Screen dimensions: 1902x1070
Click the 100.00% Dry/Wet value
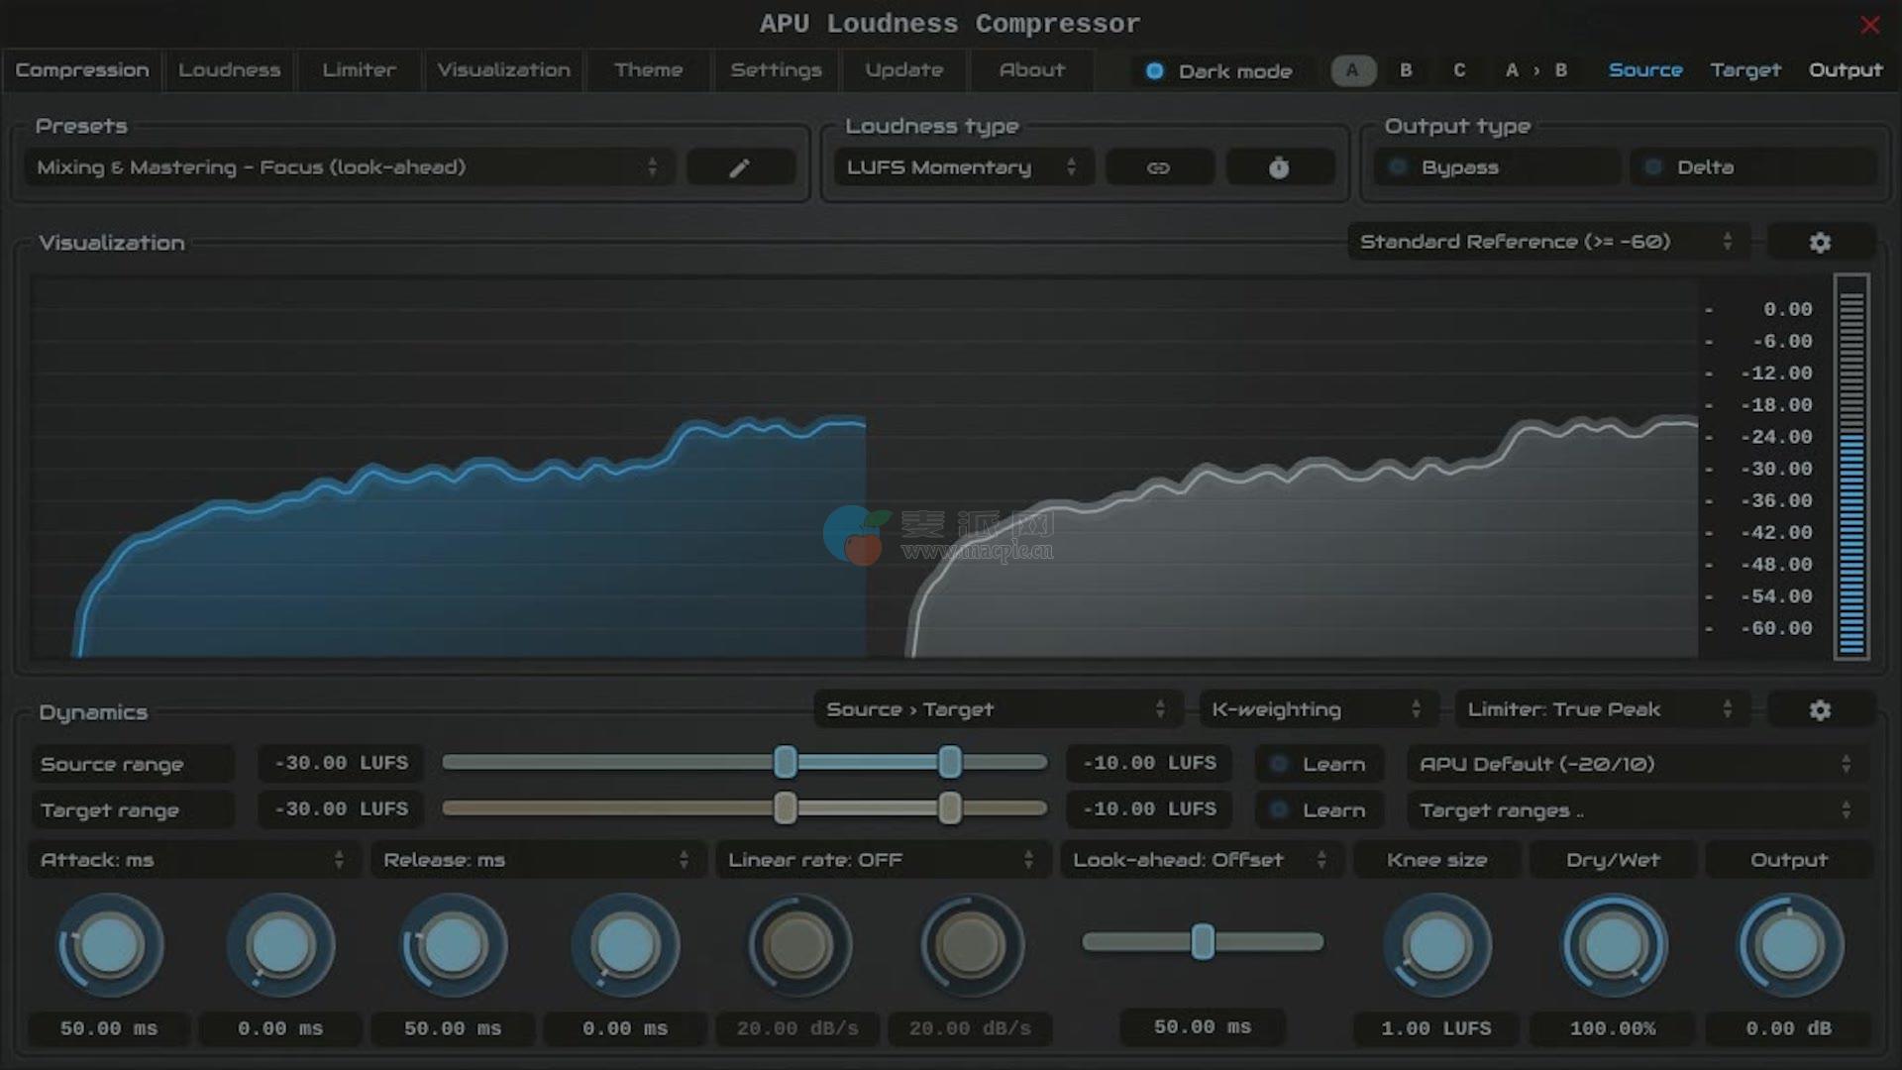coord(1613,1028)
